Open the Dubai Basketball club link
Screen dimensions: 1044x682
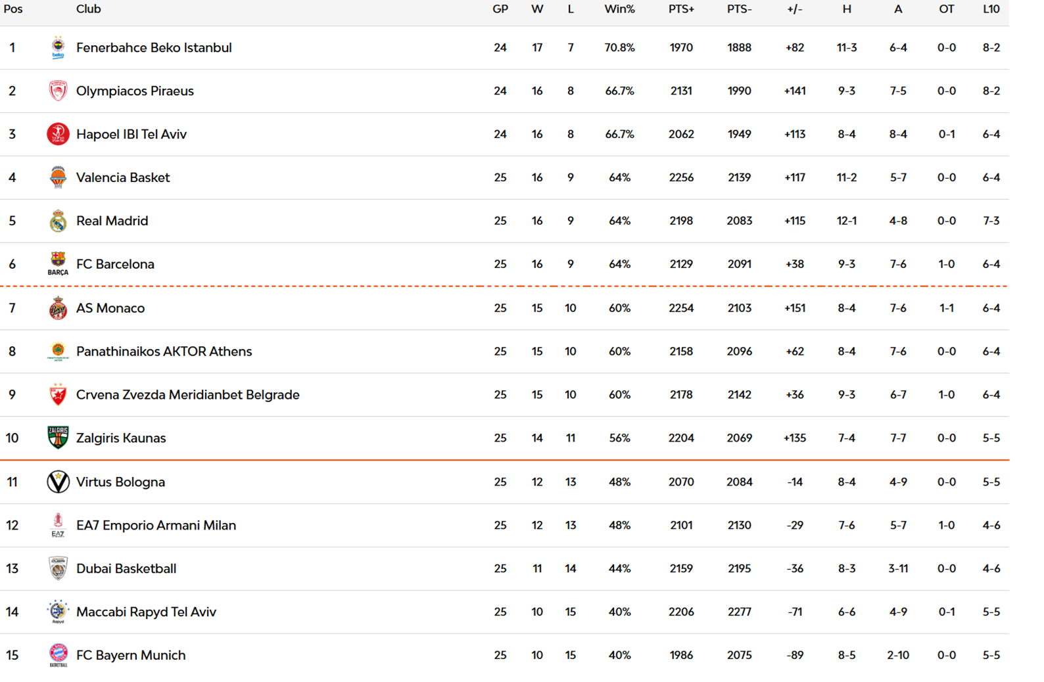126,568
